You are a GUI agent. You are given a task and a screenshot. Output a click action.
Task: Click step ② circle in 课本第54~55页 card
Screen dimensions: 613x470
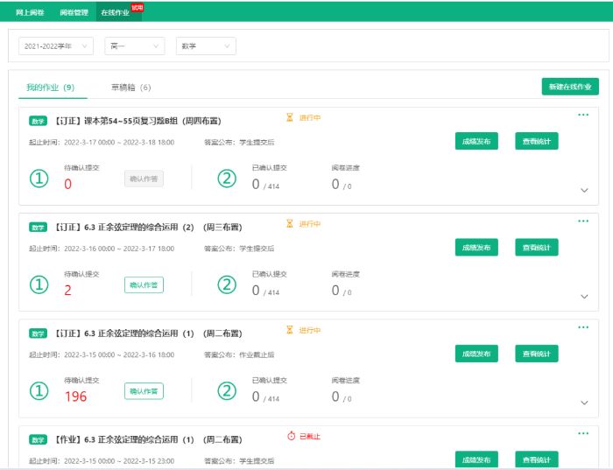coord(227,179)
